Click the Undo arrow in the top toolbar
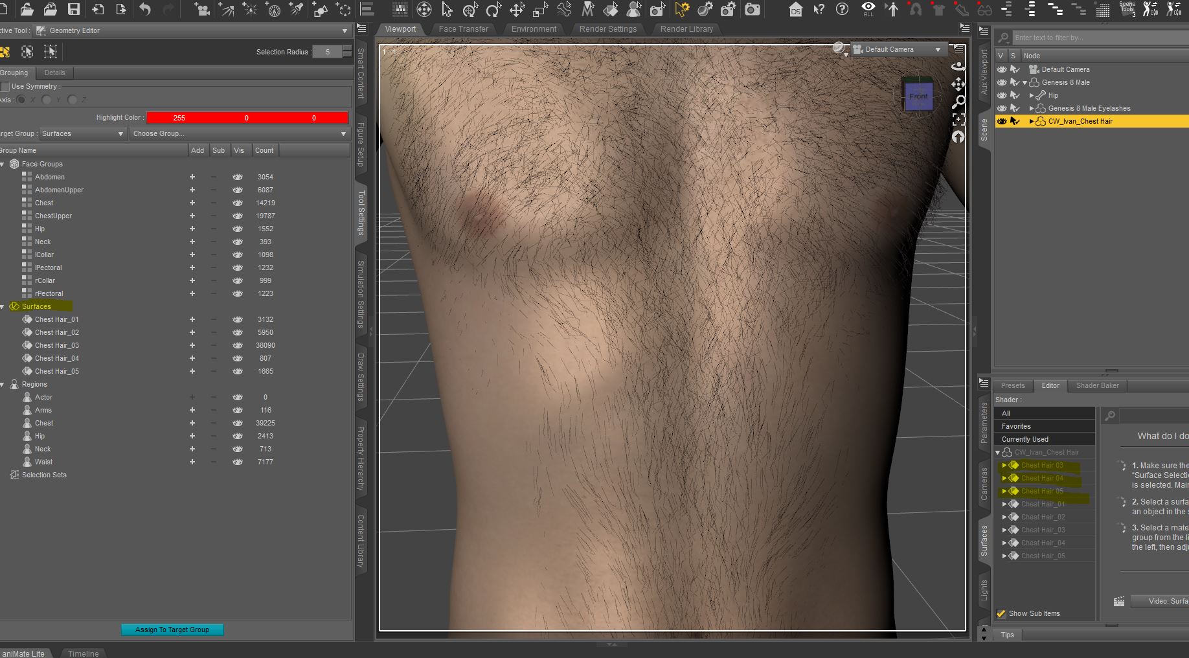Viewport: 1189px width, 658px height. (x=145, y=9)
